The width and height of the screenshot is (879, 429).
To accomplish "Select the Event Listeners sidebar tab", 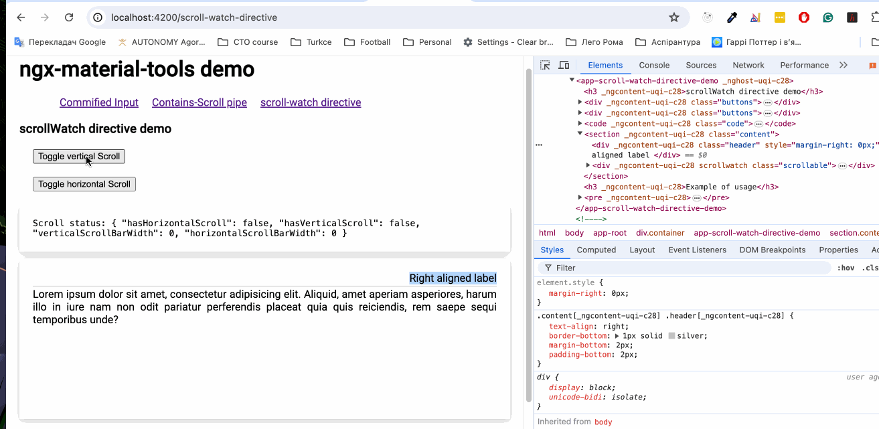I will click(697, 250).
